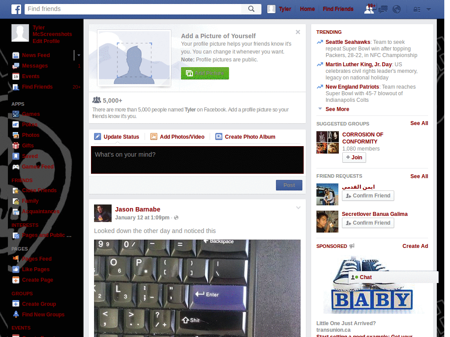
Task: Click the Find Friends sidebar icon
Action: point(16,87)
